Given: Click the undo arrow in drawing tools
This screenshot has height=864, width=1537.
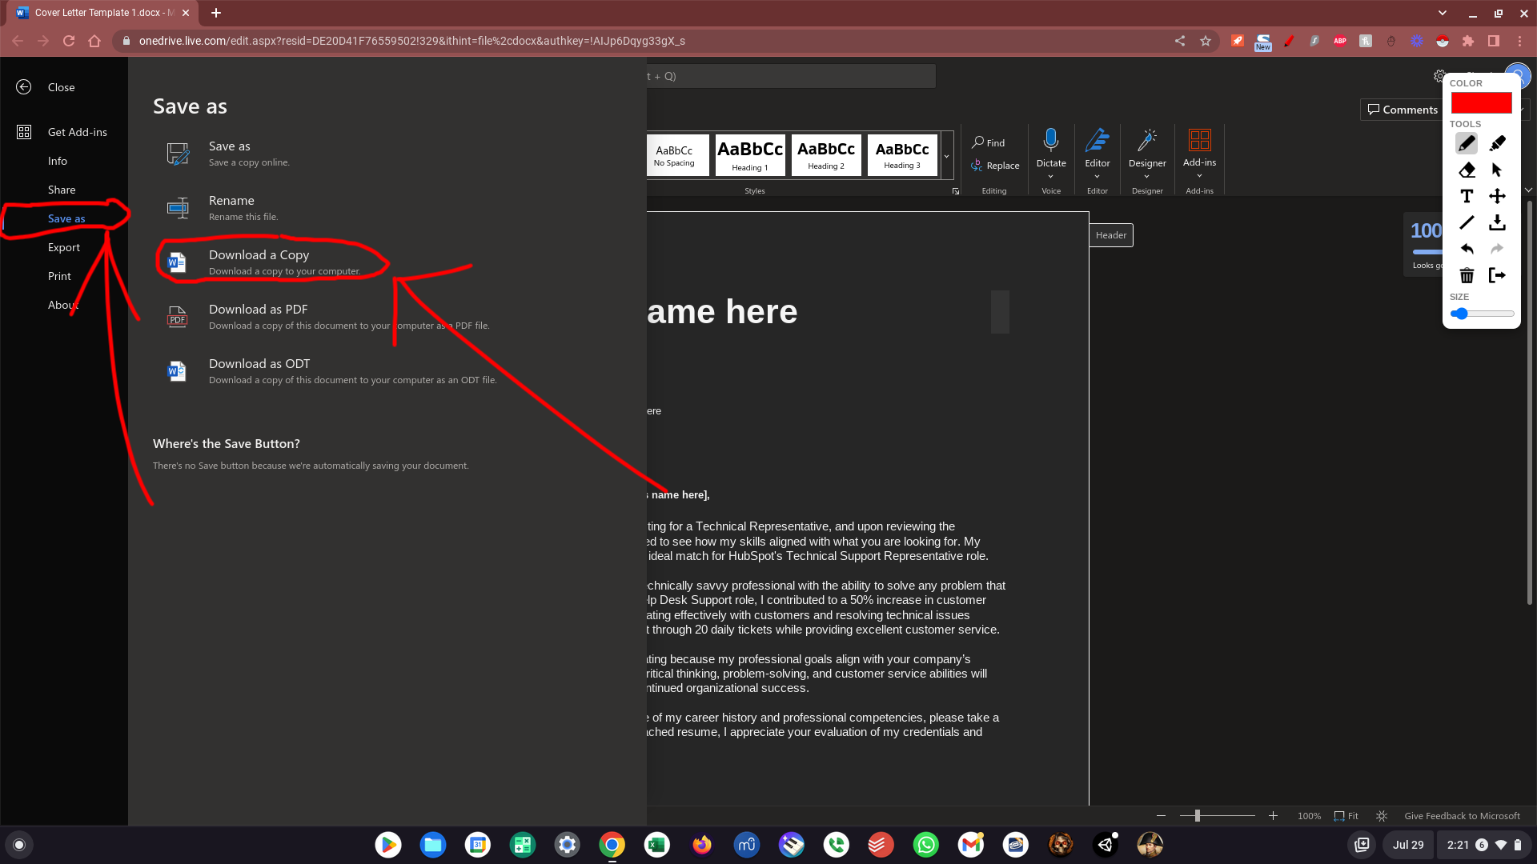Looking at the screenshot, I should pyautogui.click(x=1467, y=249).
